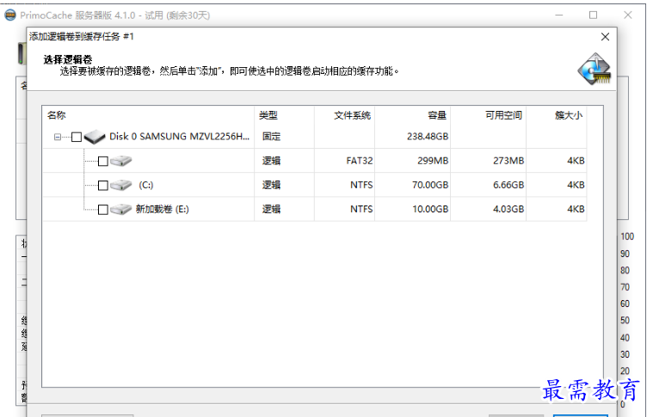Image resolution: width=647 pixels, height=417 pixels.
Task: Click the Disk 0 hard drive icon
Action: tap(95, 137)
